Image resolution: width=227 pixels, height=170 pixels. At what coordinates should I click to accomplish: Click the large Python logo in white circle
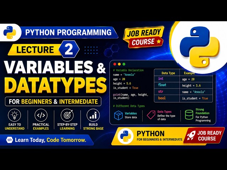click(200, 47)
